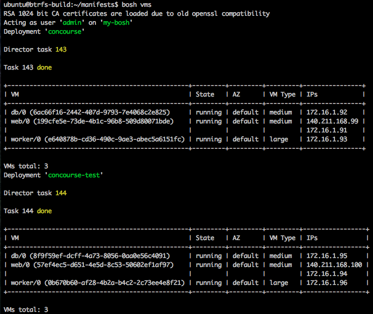Select the green director name 'my-bosh'

coord(116,23)
